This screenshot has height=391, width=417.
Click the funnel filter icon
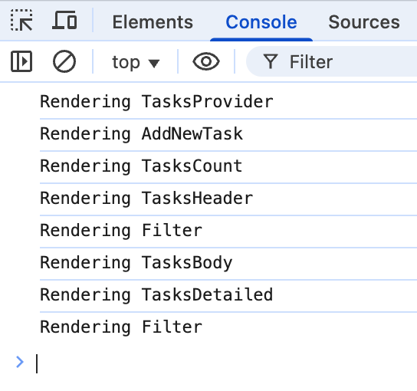271,61
